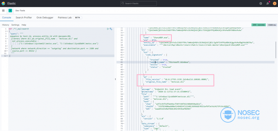
Task: Click the "path" SysWOW64 mstscax.dll line
Action: [x=169, y=97]
